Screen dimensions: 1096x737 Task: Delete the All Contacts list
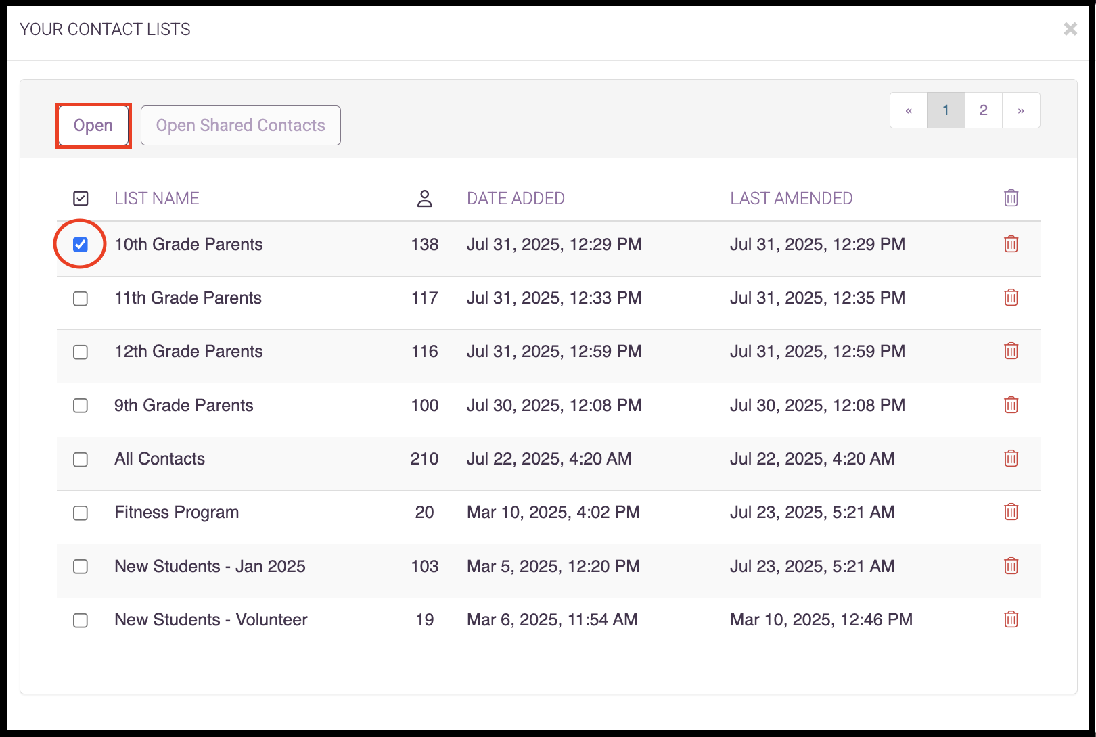pos(1011,458)
